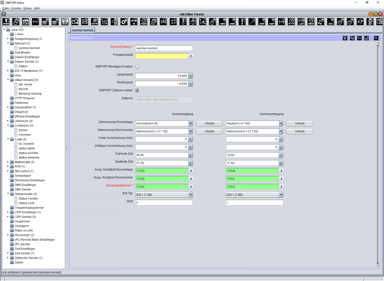
Task: Select the EIS 15 Multiplexer toolbar icon
Action: coord(64,21)
